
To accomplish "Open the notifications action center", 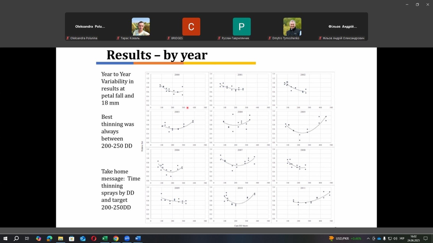I will (426, 238).
